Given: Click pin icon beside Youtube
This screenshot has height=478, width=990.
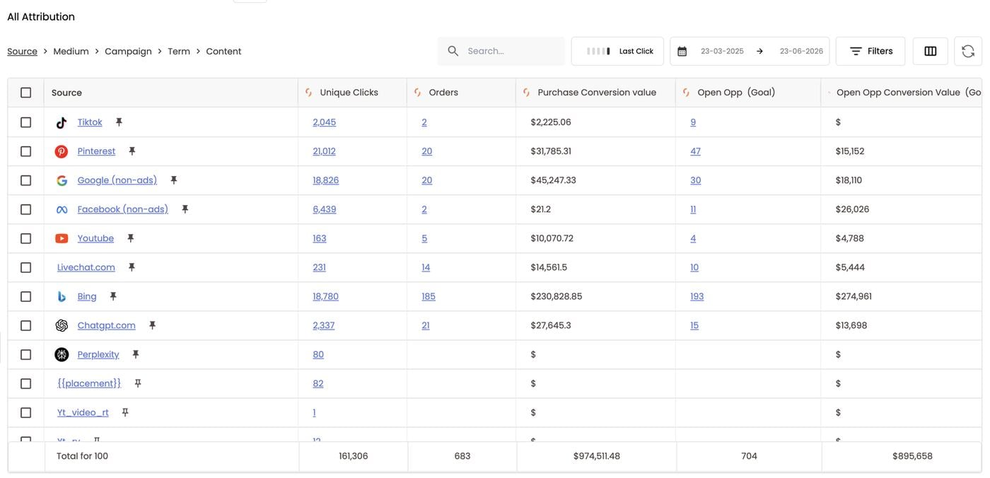Looking at the screenshot, I should [130, 238].
